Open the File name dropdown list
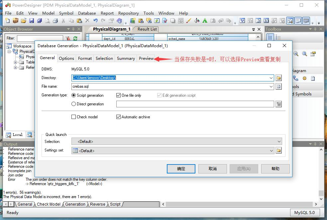 [271, 86]
